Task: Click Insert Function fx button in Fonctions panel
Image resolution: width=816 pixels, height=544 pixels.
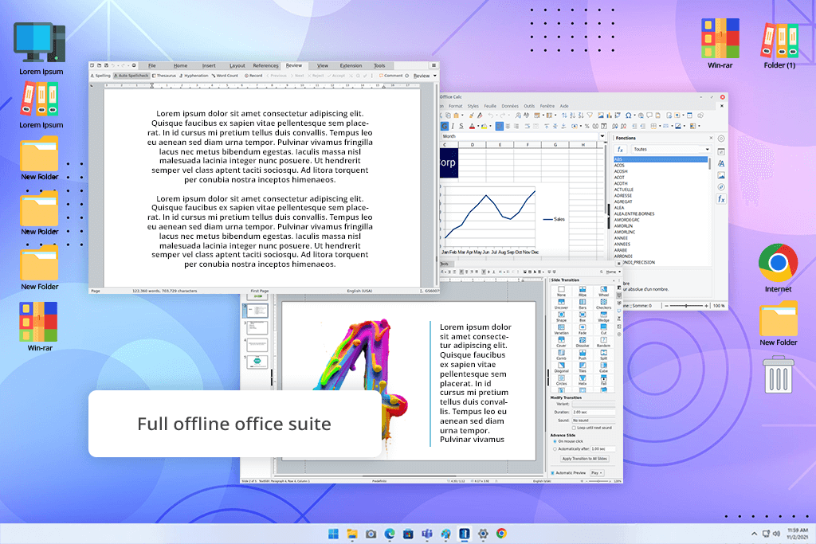Action: tap(620, 149)
